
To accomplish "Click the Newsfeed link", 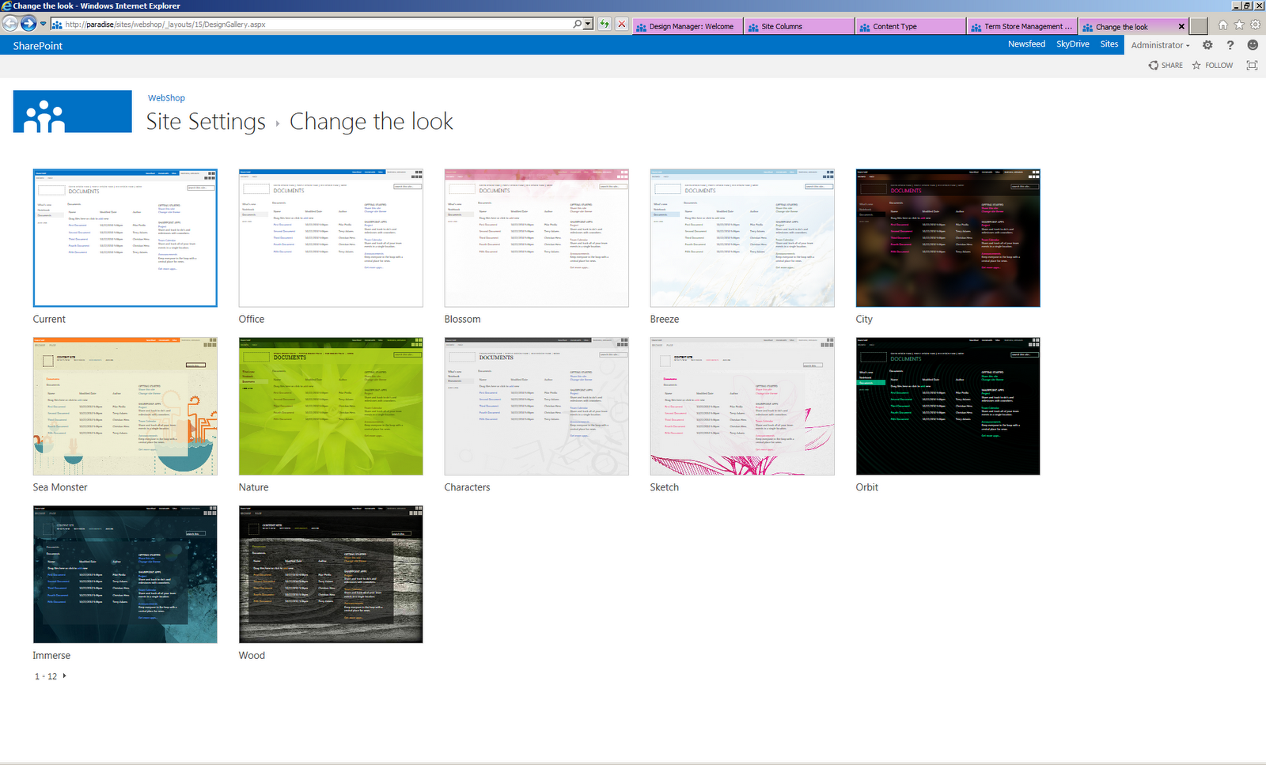I will click(x=1026, y=44).
